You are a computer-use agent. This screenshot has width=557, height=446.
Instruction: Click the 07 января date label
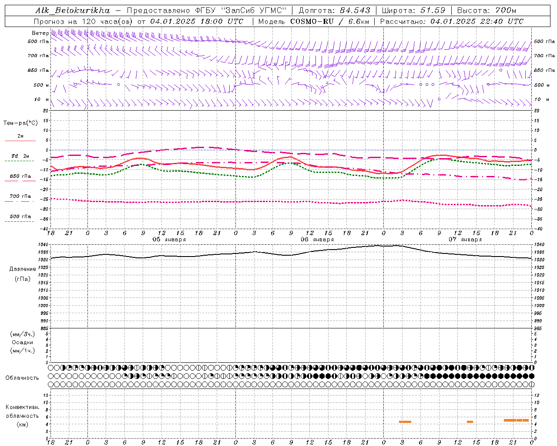tap(465, 240)
